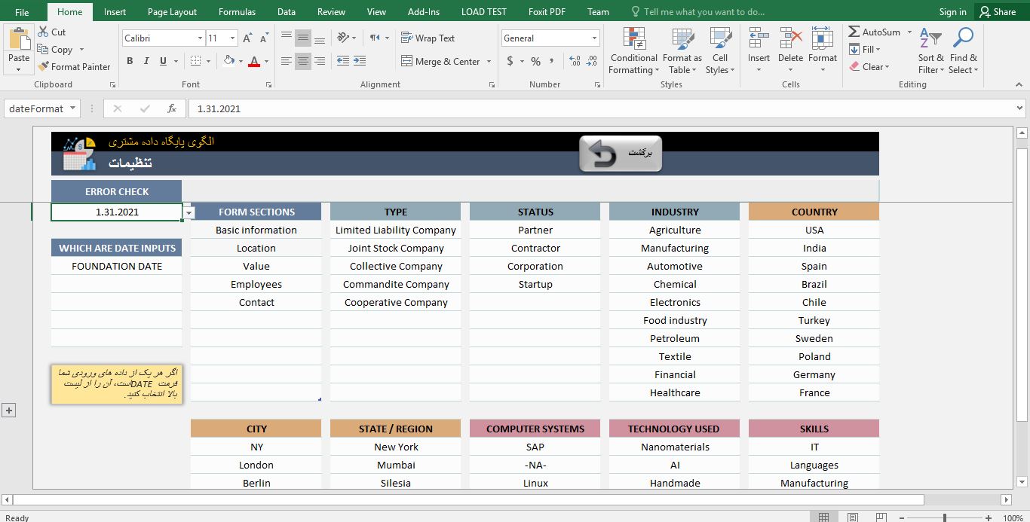Increase font size with large A
Screen dimensions: 1030x522
[x=247, y=38]
